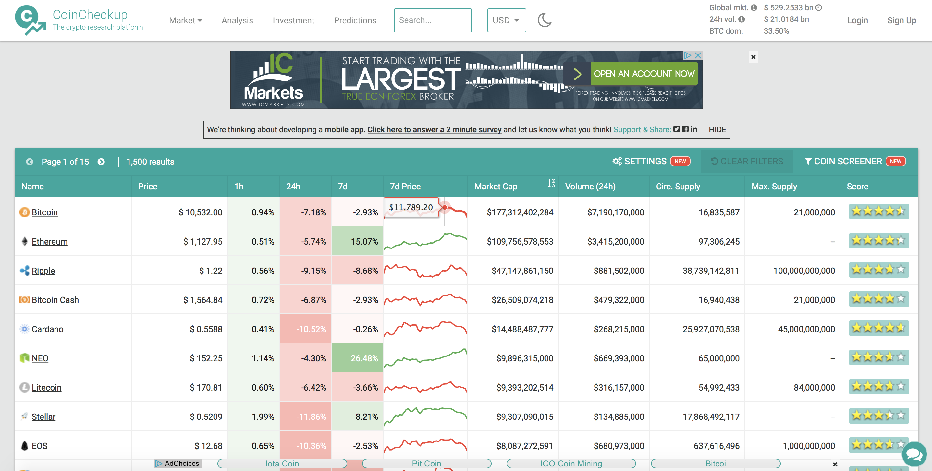
Task: Click the Iota Coin ad link
Action: point(282,464)
